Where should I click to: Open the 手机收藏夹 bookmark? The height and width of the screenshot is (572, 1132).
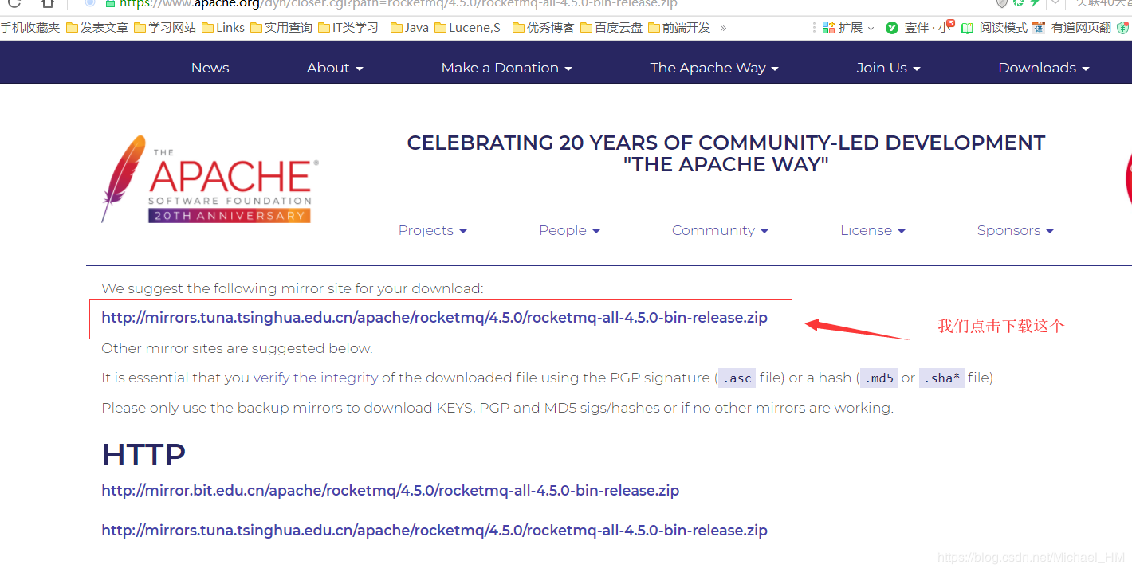click(x=29, y=28)
